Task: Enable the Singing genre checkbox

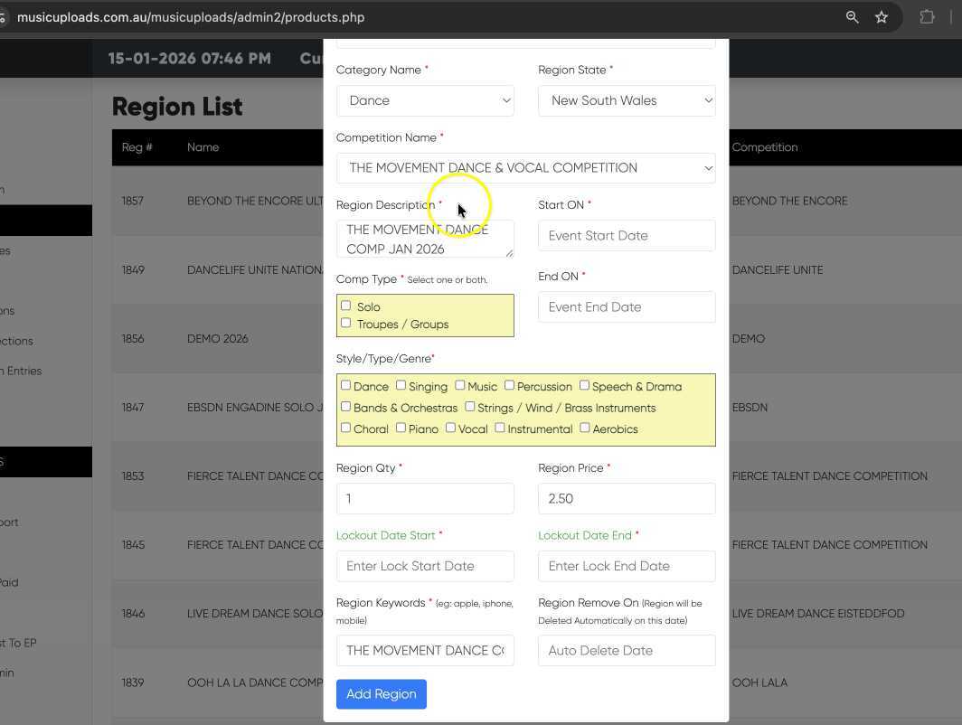Action: pos(401,385)
